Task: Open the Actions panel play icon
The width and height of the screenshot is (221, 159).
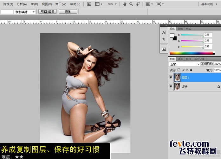Action: pyautogui.click(x=164, y=49)
